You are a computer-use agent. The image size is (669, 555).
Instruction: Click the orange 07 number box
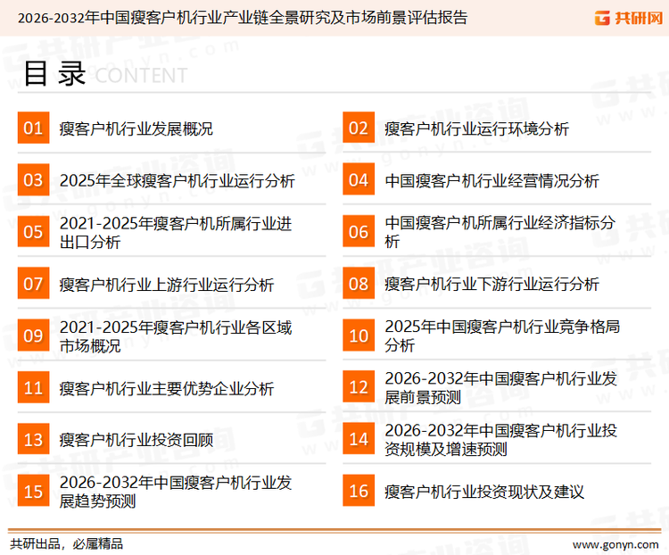click(x=33, y=284)
